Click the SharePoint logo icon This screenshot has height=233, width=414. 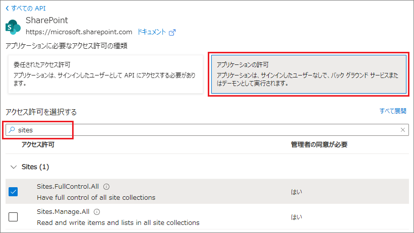[13, 26]
